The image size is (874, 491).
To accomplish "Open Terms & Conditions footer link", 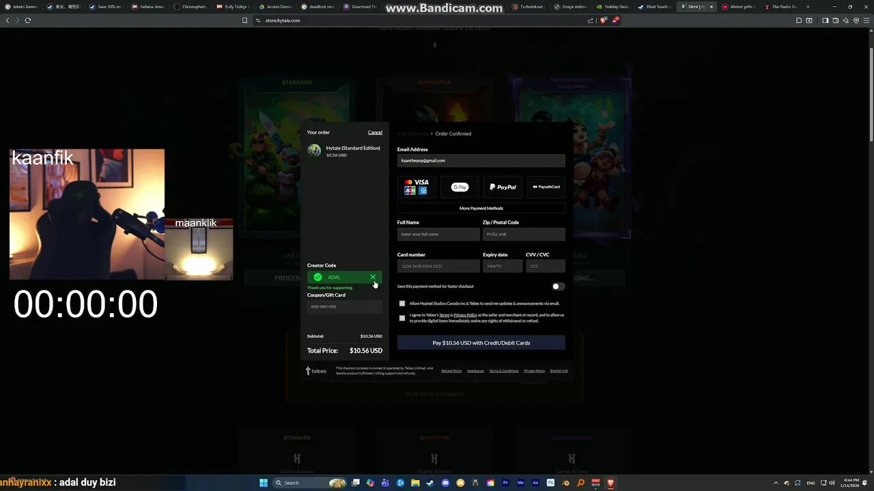I will point(504,371).
